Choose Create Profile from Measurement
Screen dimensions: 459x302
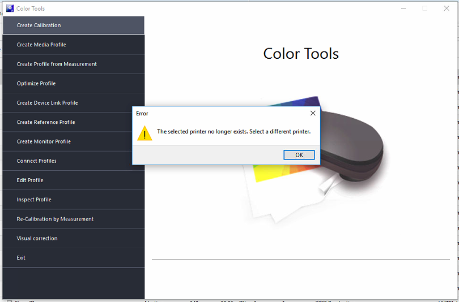coord(74,64)
